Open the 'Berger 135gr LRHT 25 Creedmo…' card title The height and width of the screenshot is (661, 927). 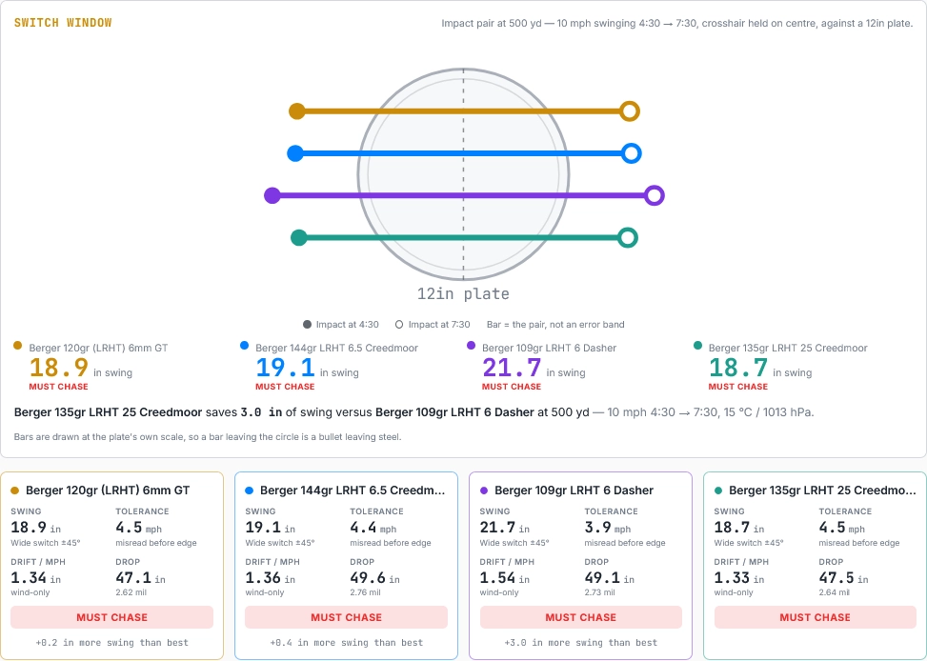(822, 491)
